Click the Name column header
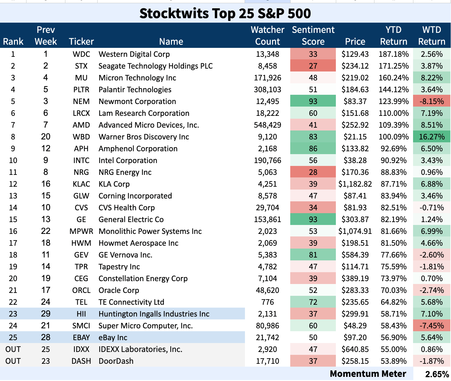The width and height of the screenshot is (451, 381). (x=171, y=41)
